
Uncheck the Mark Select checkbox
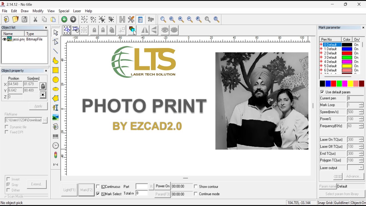(x=98, y=194)
